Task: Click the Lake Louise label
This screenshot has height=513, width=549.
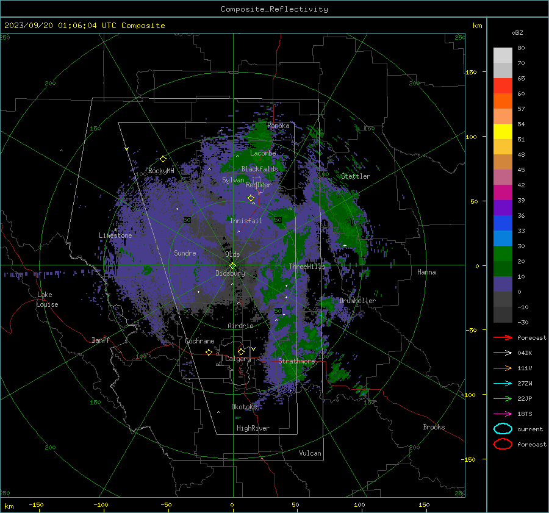Action: point(47,300)
